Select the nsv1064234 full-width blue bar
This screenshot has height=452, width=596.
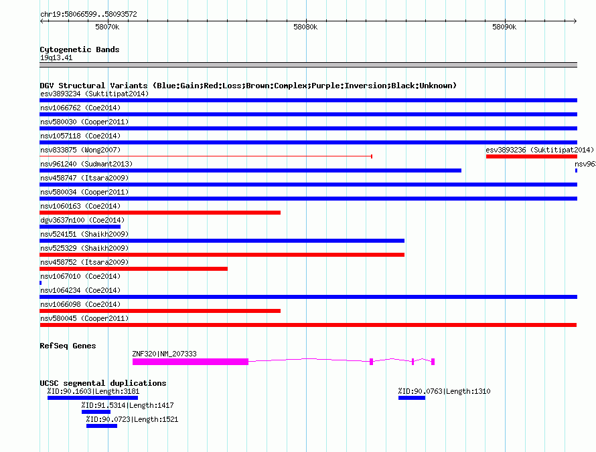[x=308, y=297]
